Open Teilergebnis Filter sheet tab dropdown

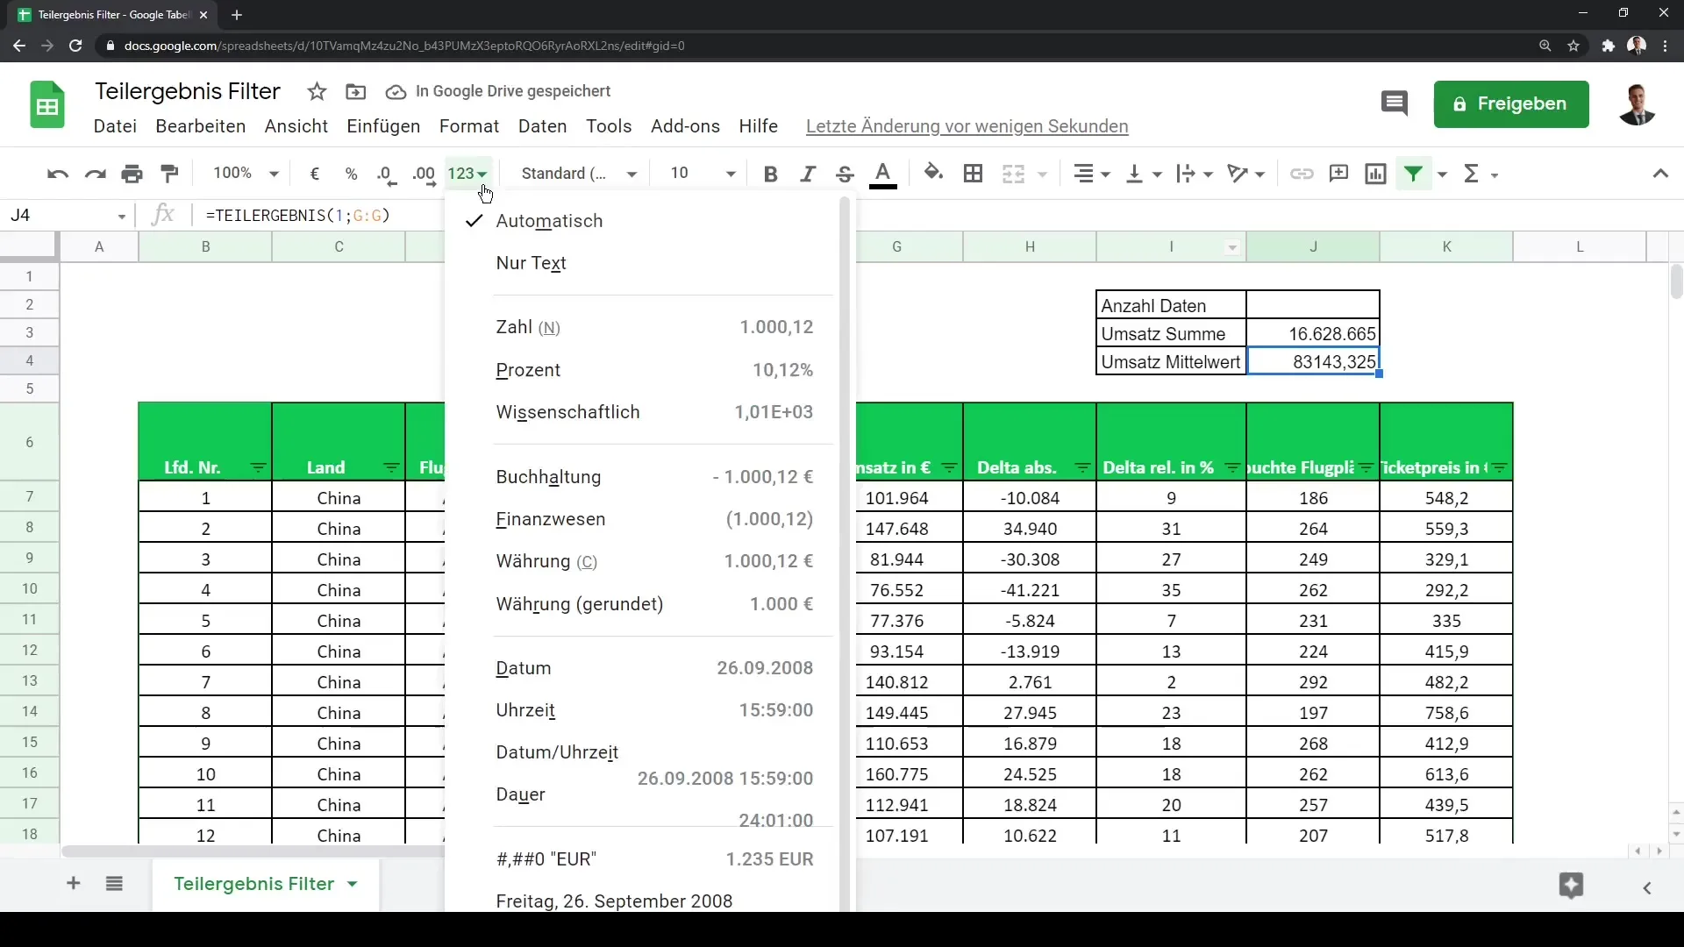tap(353, 884)
